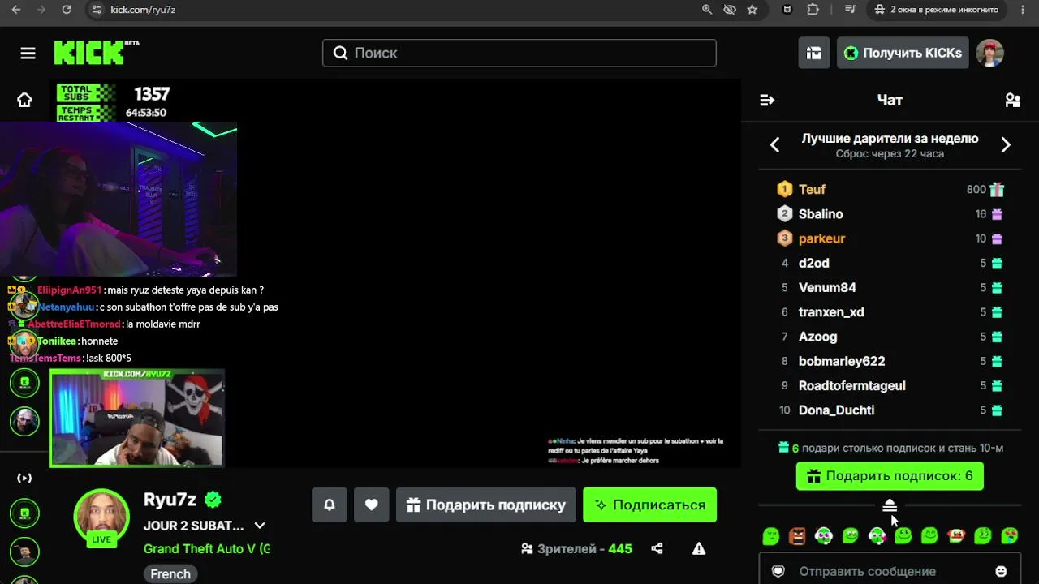This screenshot has width=1039, height=584.
Task: Insert the red monkey emote
Action: 956,535
